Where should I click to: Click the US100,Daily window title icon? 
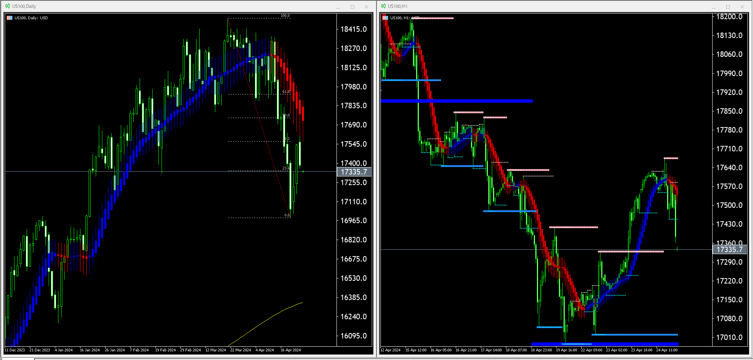(8, 6)
